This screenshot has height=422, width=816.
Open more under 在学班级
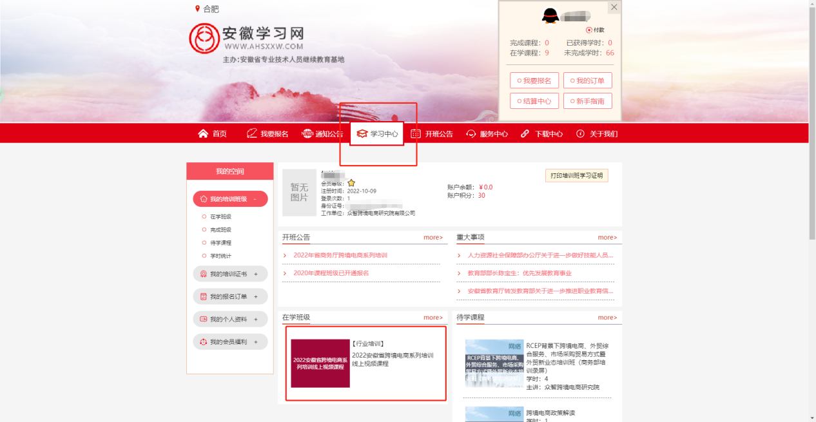click(433, 317)
